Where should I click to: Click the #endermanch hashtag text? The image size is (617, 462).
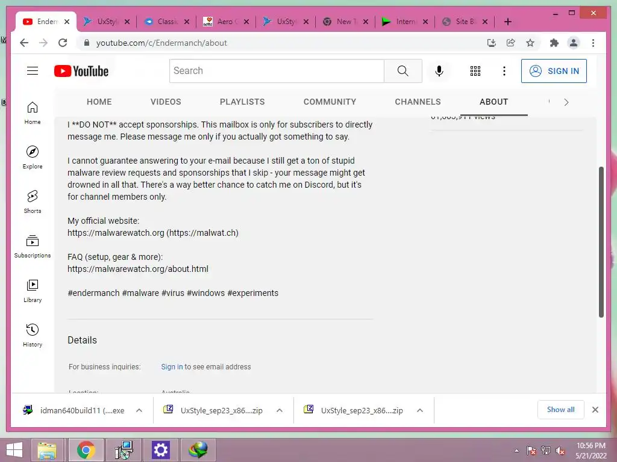(93, 293)
